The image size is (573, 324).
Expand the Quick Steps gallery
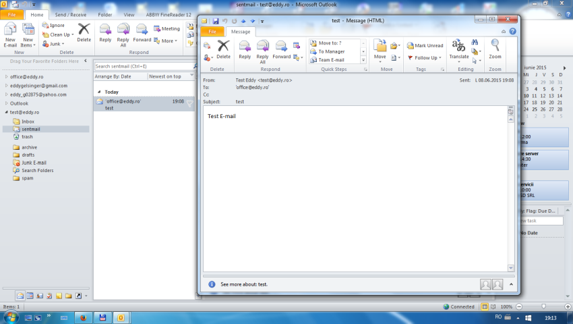tap(363, 60)
